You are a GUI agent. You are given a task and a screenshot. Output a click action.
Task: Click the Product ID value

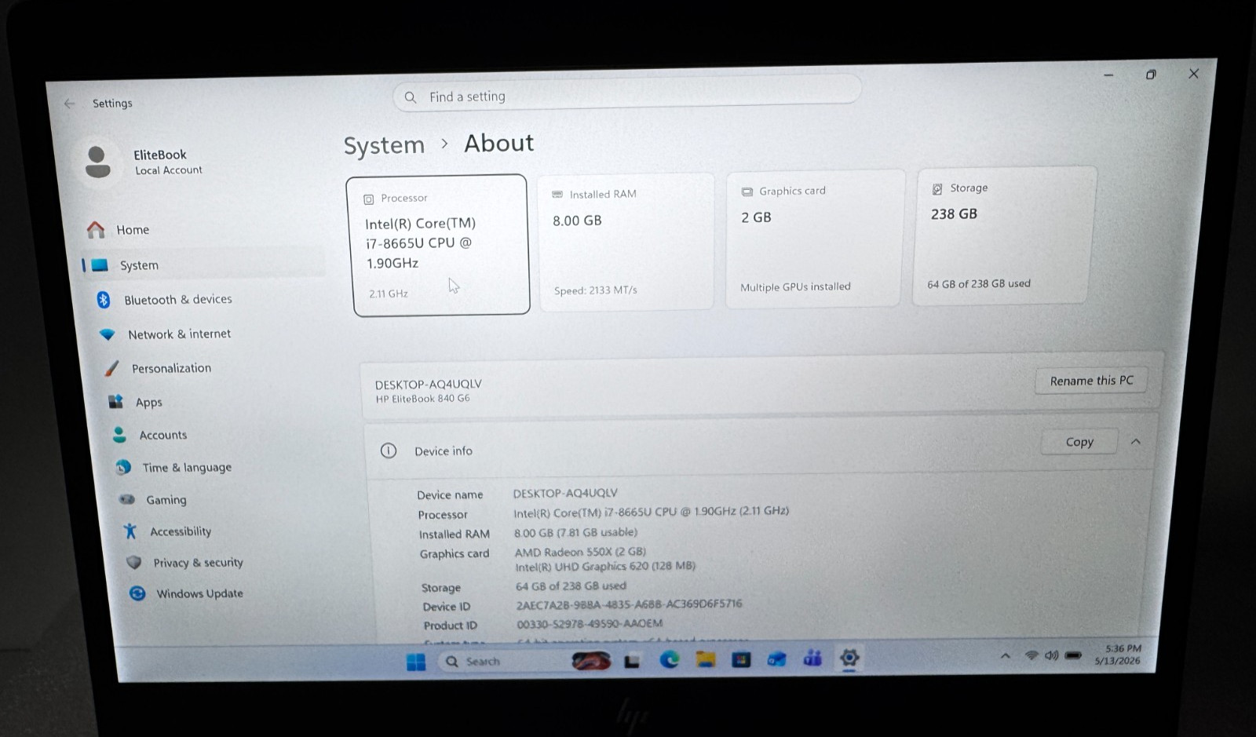pyautogui.click(x=590, y=624)
